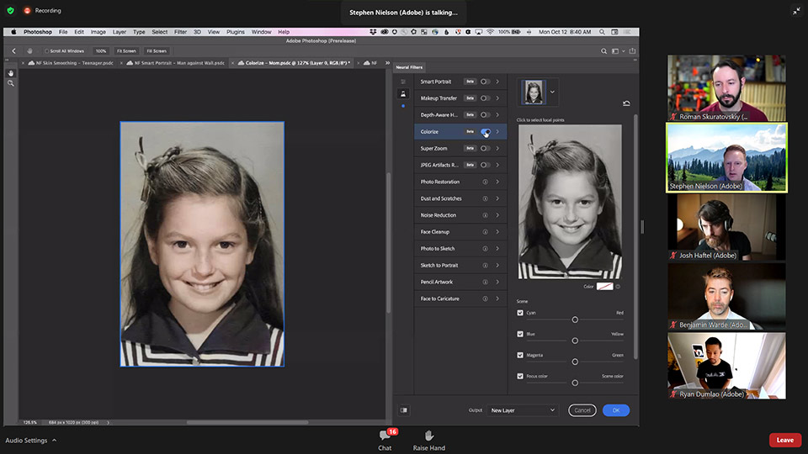Image resolution: width=808 pixels, height=454 pixels.
Task: Open the Zoom Chat panel
Action: 385,440
